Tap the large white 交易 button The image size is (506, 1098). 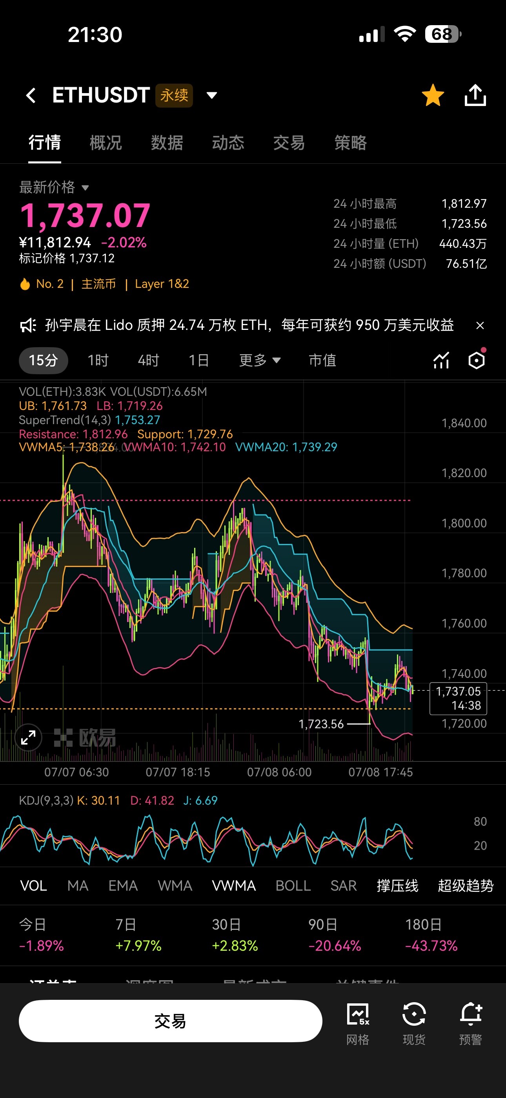click(170, 1021)
